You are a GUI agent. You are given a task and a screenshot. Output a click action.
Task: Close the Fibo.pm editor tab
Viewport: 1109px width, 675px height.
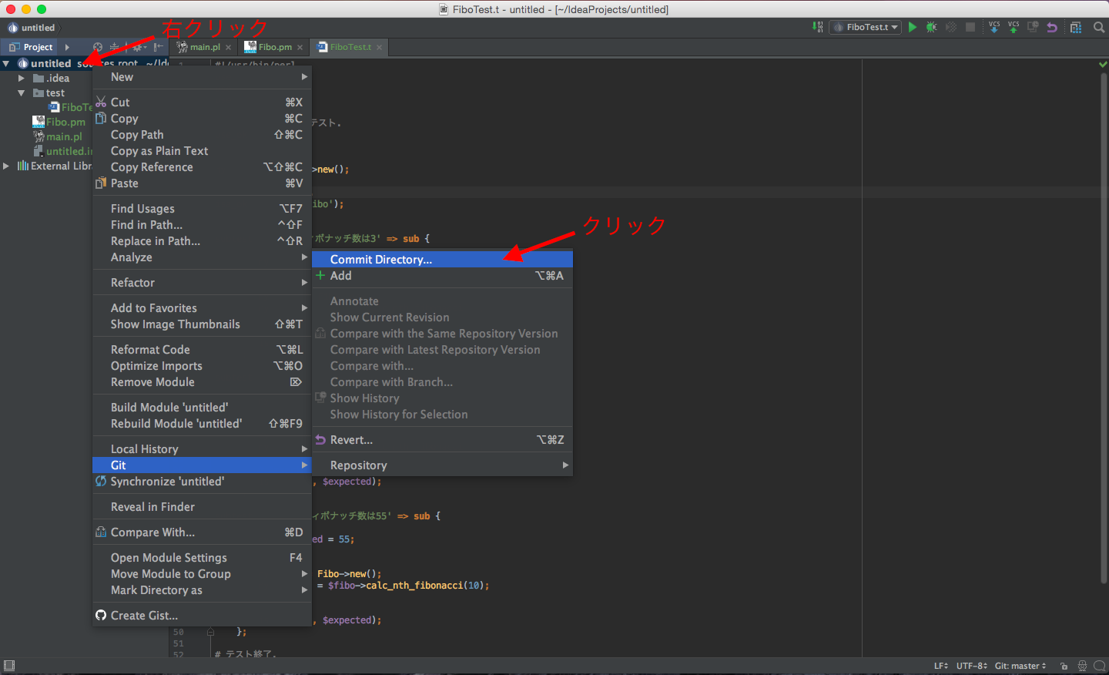[300, 48]
